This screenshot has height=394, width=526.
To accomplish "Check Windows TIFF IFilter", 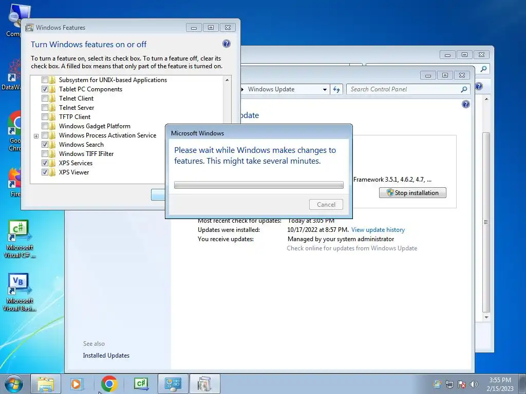I will [45, 154].
